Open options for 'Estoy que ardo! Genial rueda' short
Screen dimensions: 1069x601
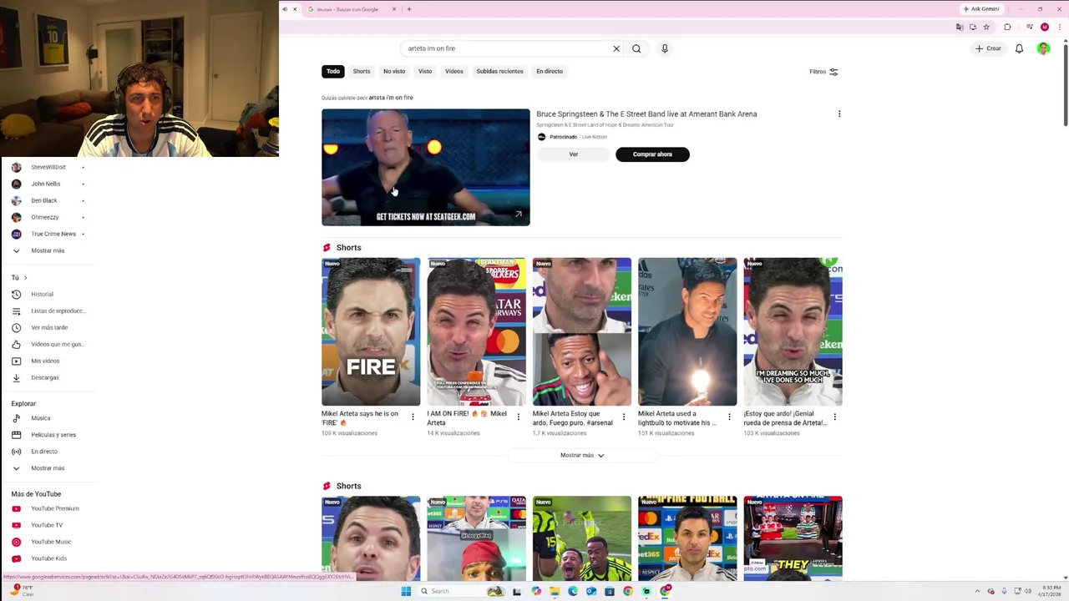tap(834, 417)
